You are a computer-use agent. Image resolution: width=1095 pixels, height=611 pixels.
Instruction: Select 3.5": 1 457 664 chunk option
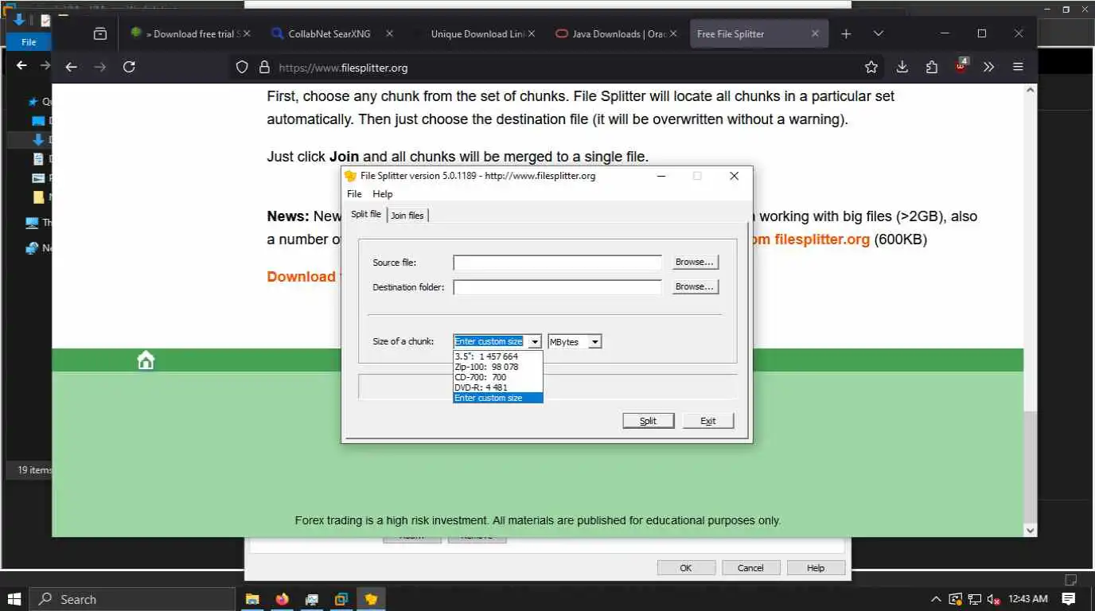click(498, 356)
